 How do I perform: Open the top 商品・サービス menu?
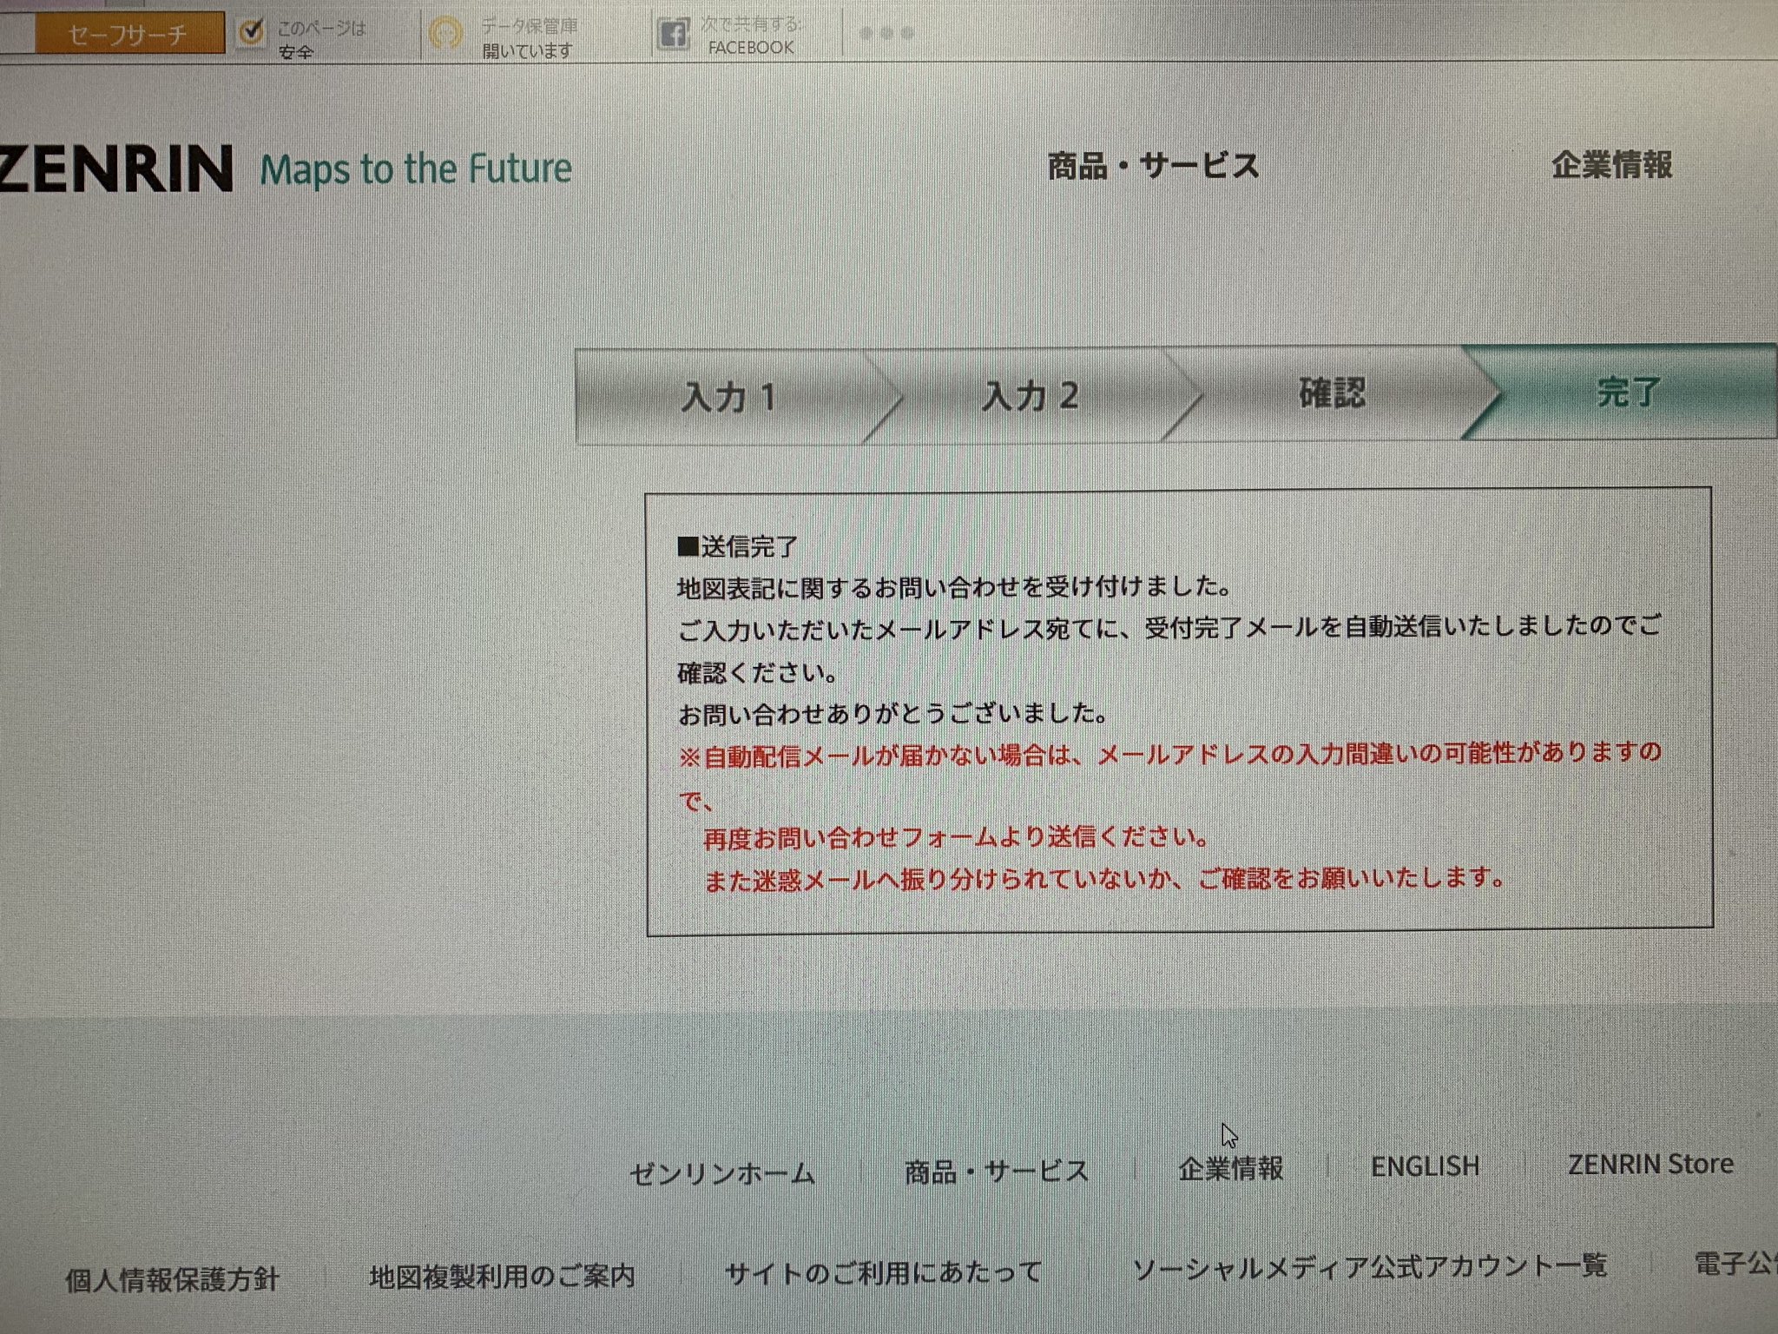1153,165
